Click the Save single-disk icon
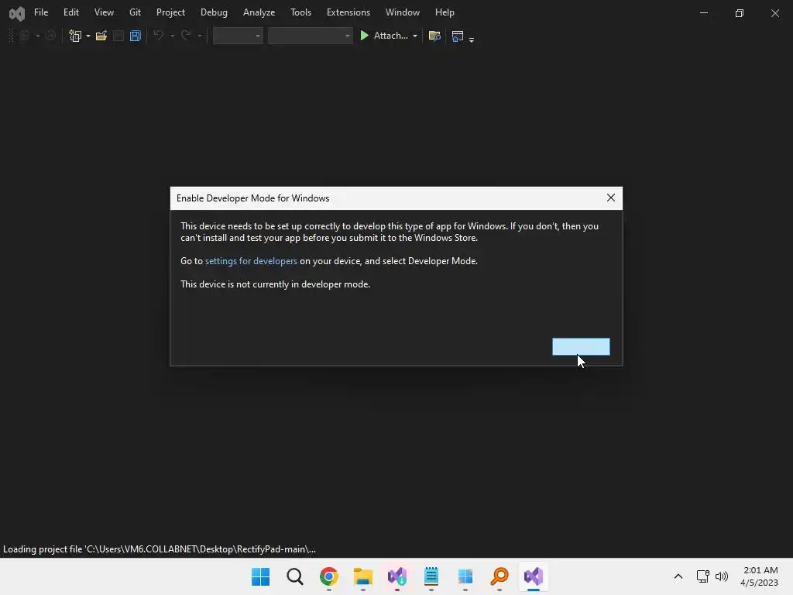This screenshot has width=793, height=595. tap(118, 36)
